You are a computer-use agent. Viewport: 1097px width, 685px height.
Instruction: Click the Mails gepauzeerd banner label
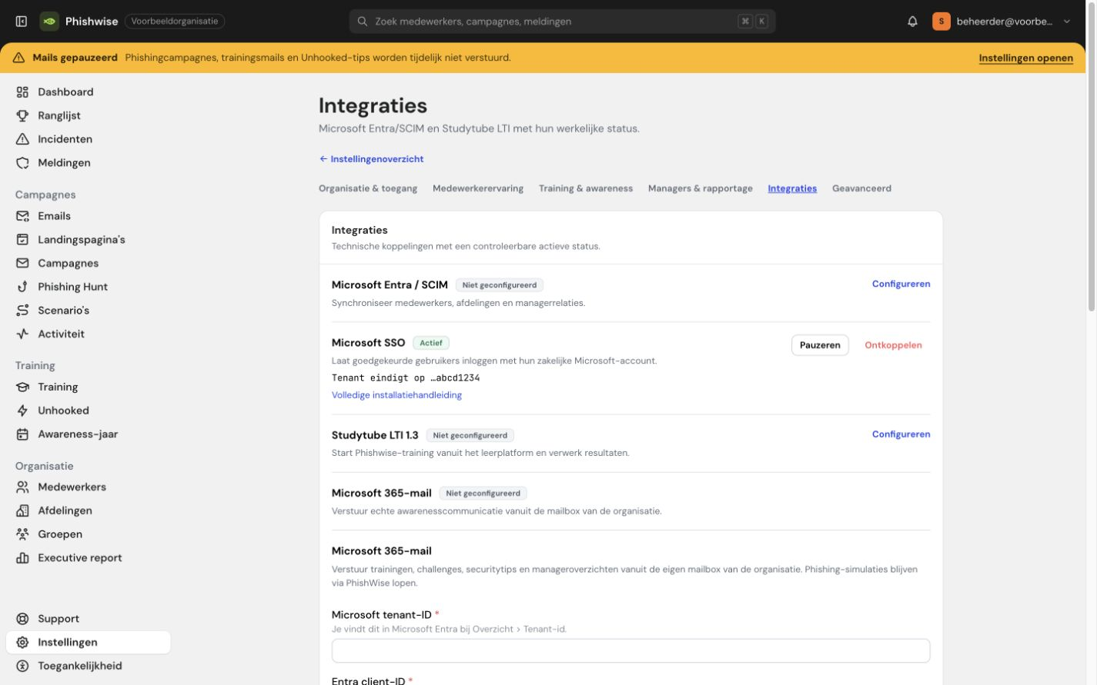pyautogui.click(x=75, y=58)
